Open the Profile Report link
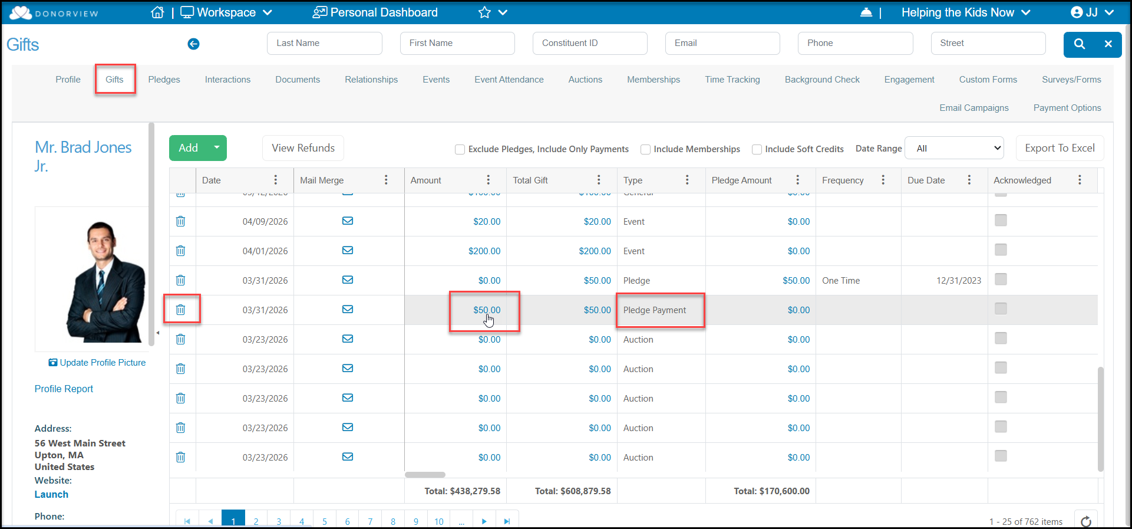The image size is (1132, 529). [64, 389]
